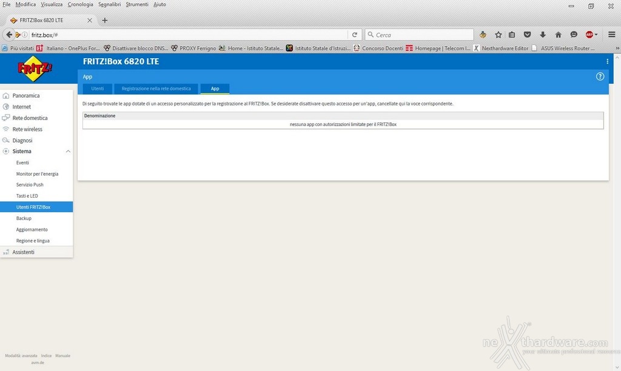Click the Modalità: avanzata link

21,356
